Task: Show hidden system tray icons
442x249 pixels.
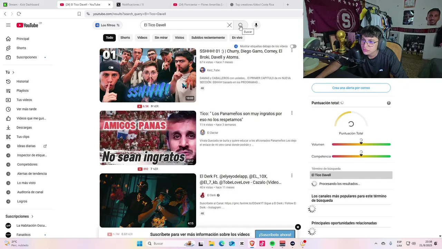Action: tap(376, 243)
